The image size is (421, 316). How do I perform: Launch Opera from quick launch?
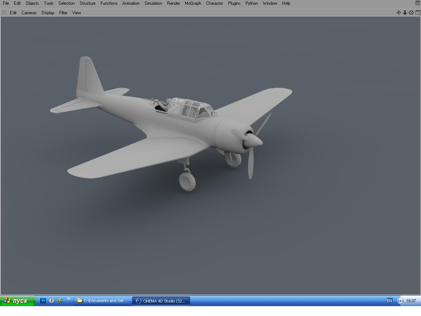pos(52,301)
